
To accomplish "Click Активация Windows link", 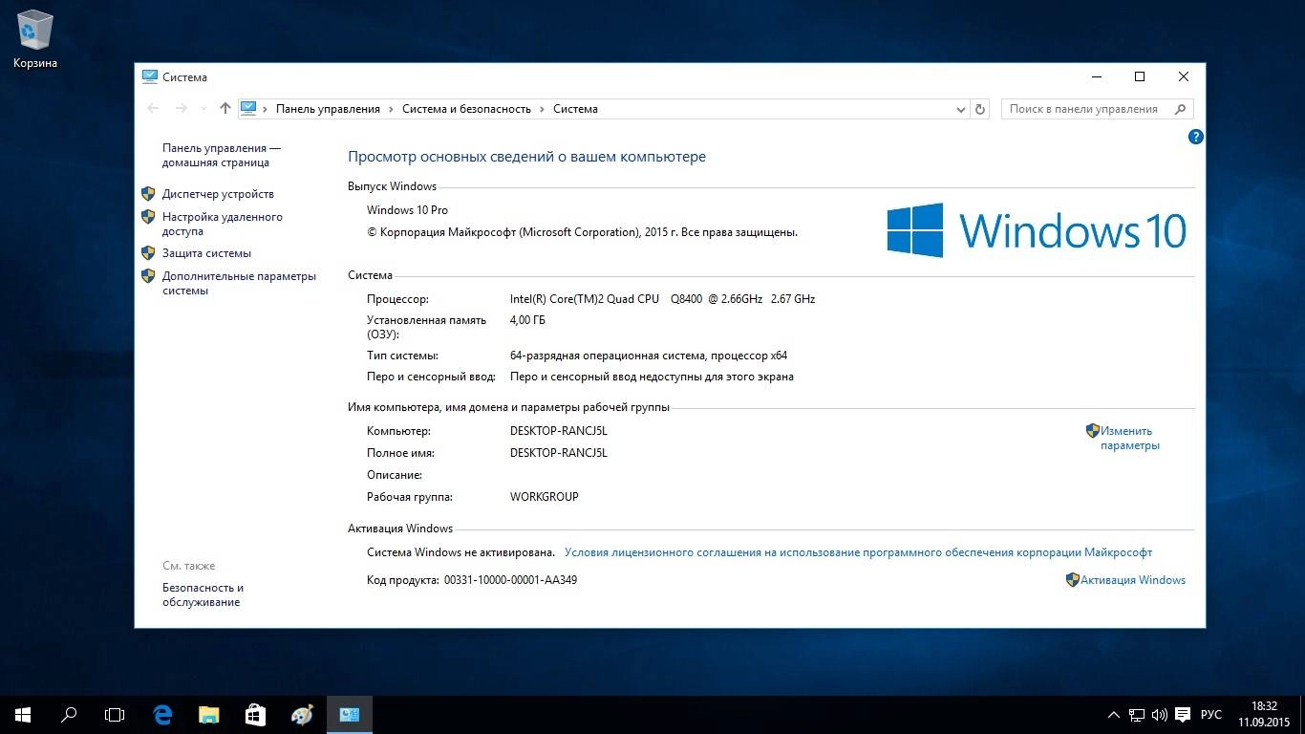I will click(x=1133, y=580).
